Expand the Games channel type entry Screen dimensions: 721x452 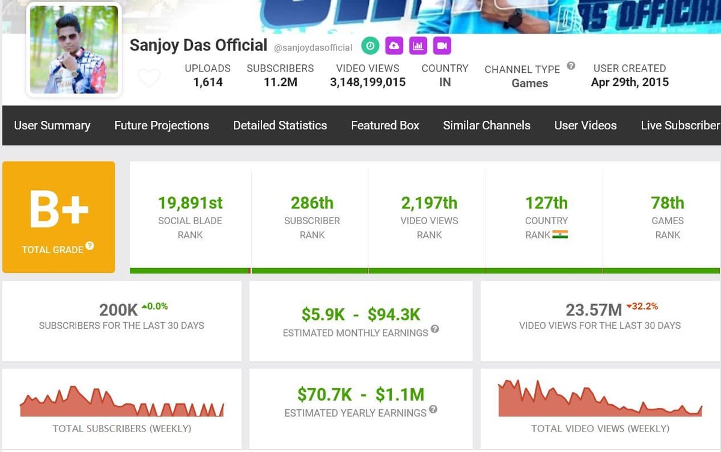(x=529, y=84)
